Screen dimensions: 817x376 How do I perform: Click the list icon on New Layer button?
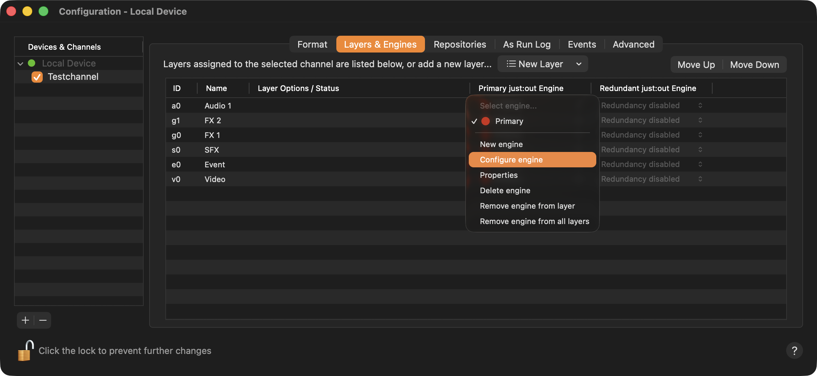click(511, 64)
